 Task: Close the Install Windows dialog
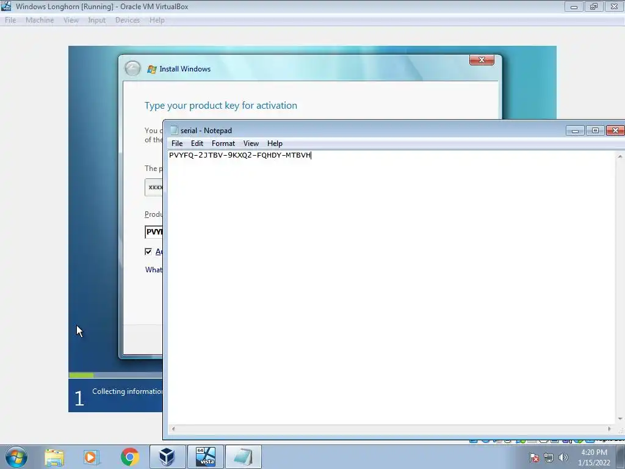(x=482, y=60)
